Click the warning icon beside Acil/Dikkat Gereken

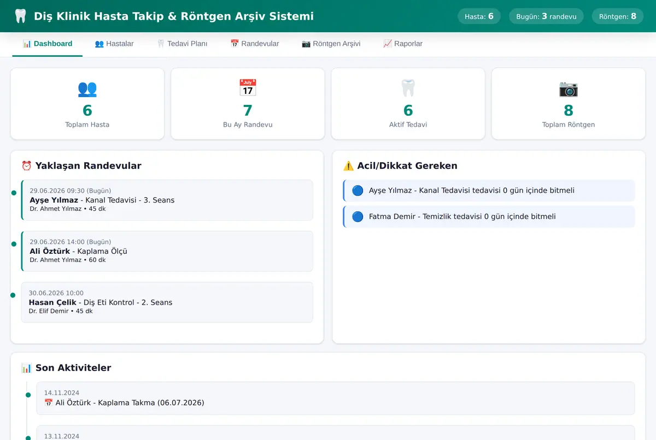348,166
